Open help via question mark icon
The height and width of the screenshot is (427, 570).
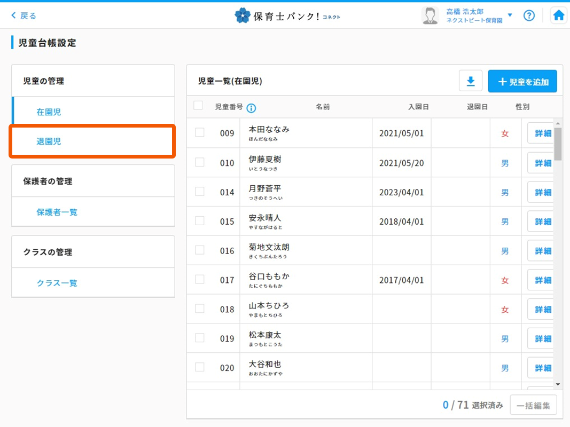pyautogui.click(x=529, y=15)
